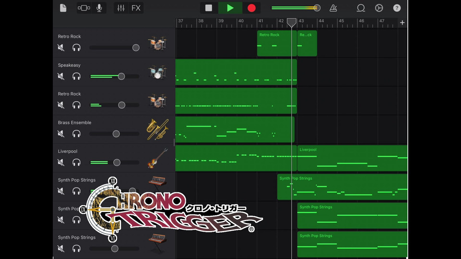Screen dimensions: 461x259
Task: Solo the Speakeasy track with headphones
Action: [x=76, y=76]
